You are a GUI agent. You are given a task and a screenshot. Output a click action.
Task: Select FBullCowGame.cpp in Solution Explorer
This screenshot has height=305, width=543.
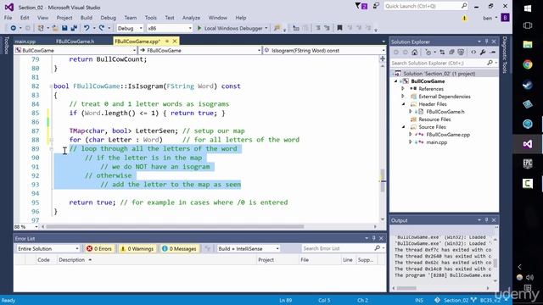click(448, 135)
